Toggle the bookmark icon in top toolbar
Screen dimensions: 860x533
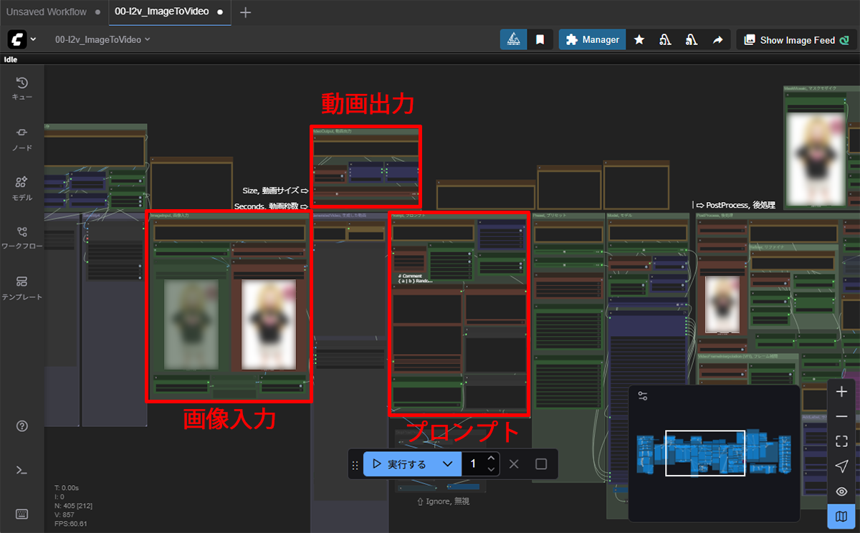pyautogui.click(x=540, y=40)
